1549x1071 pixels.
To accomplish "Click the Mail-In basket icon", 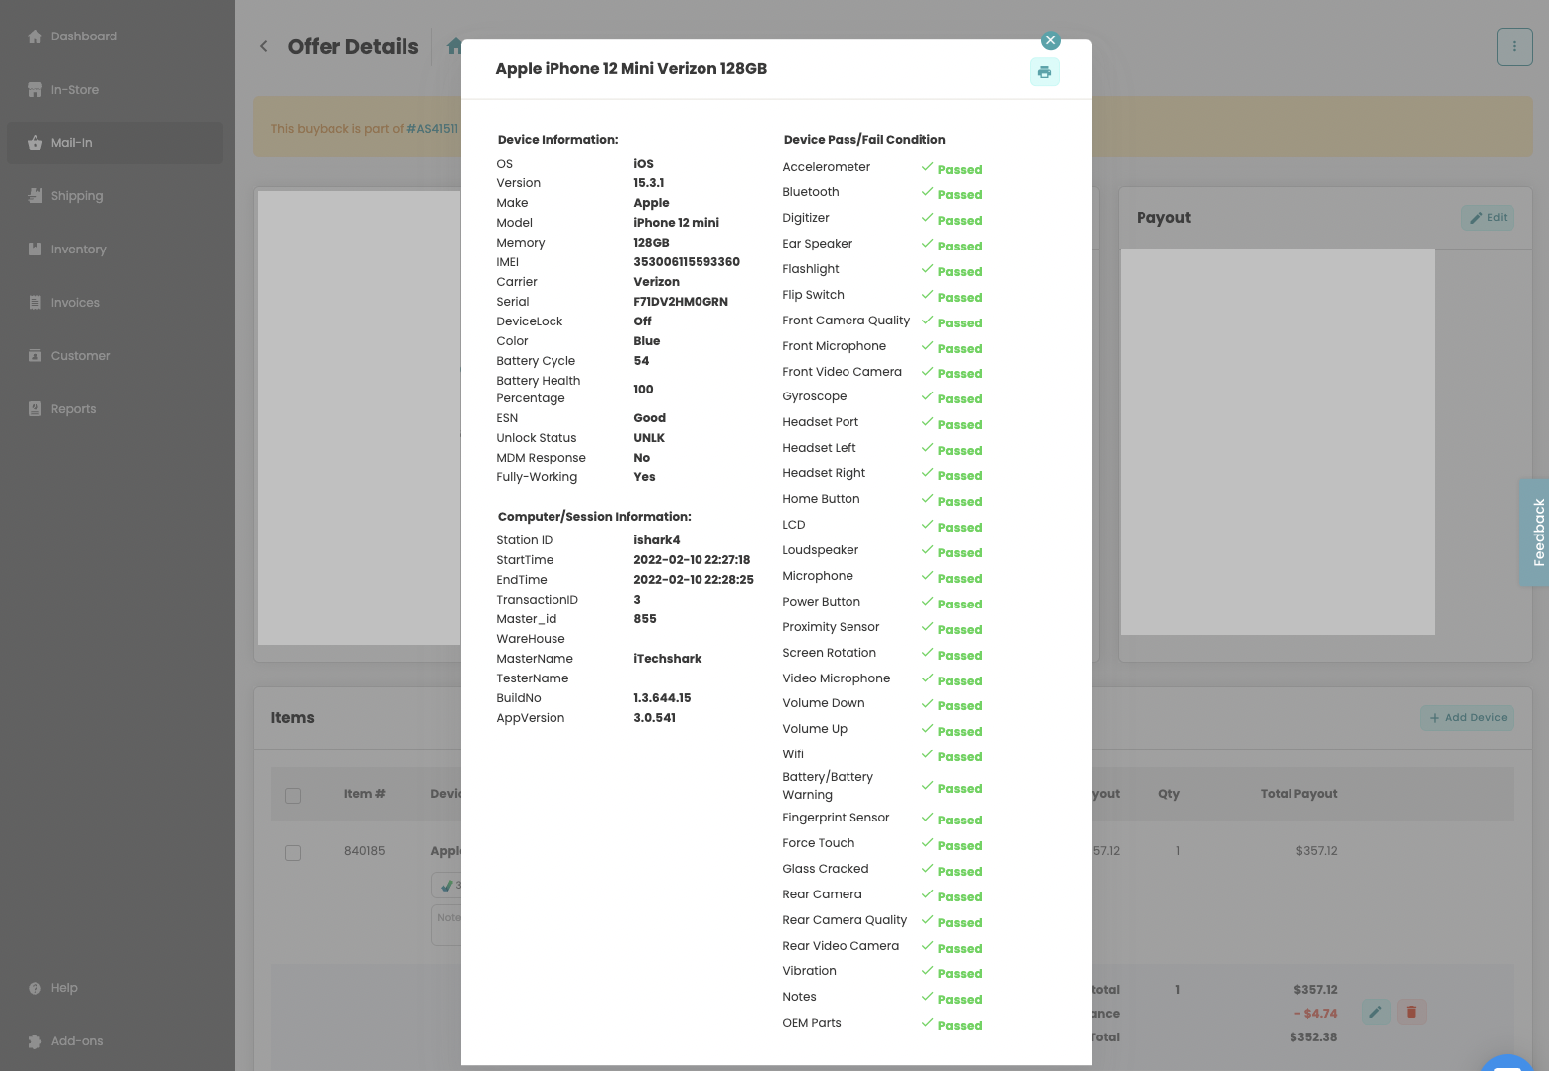I will 36,143.
